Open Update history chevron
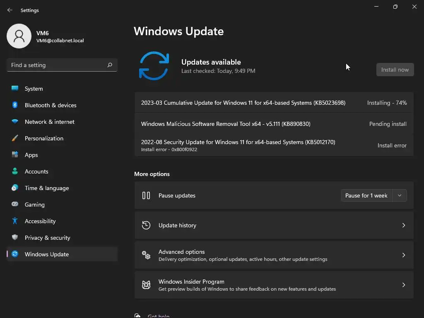Viewport: 424px width, 318px height. click(x=403, y=225)
